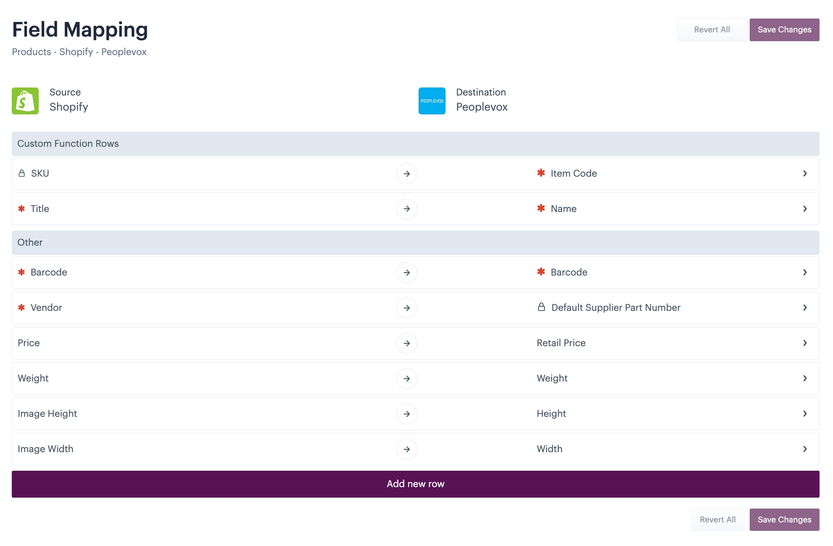Expand the Retail Price row chevron
833x546 pixels.
(804, 343)
